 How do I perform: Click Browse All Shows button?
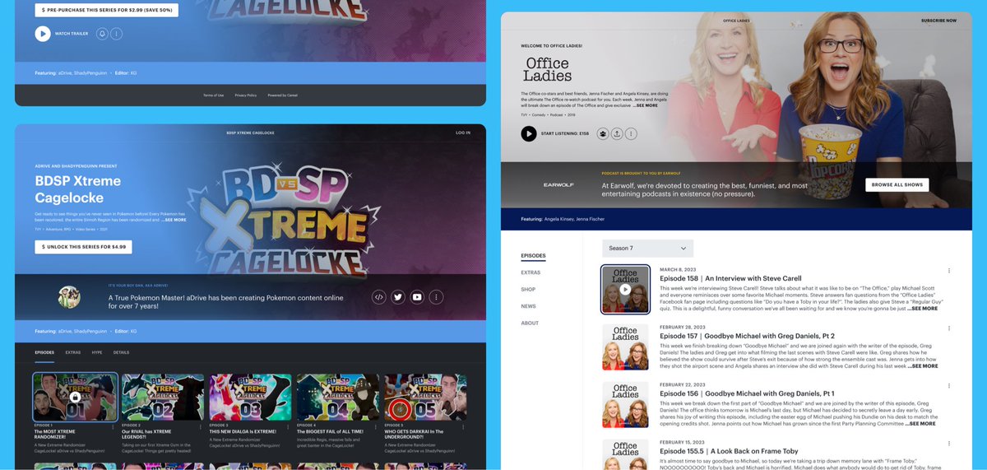[897, 185]
